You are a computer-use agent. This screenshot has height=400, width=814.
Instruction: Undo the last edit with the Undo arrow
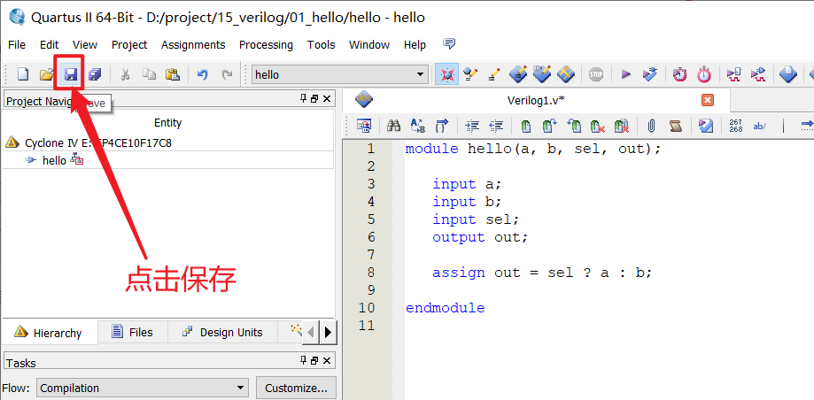pyautogui.click(x=203, y=74)
